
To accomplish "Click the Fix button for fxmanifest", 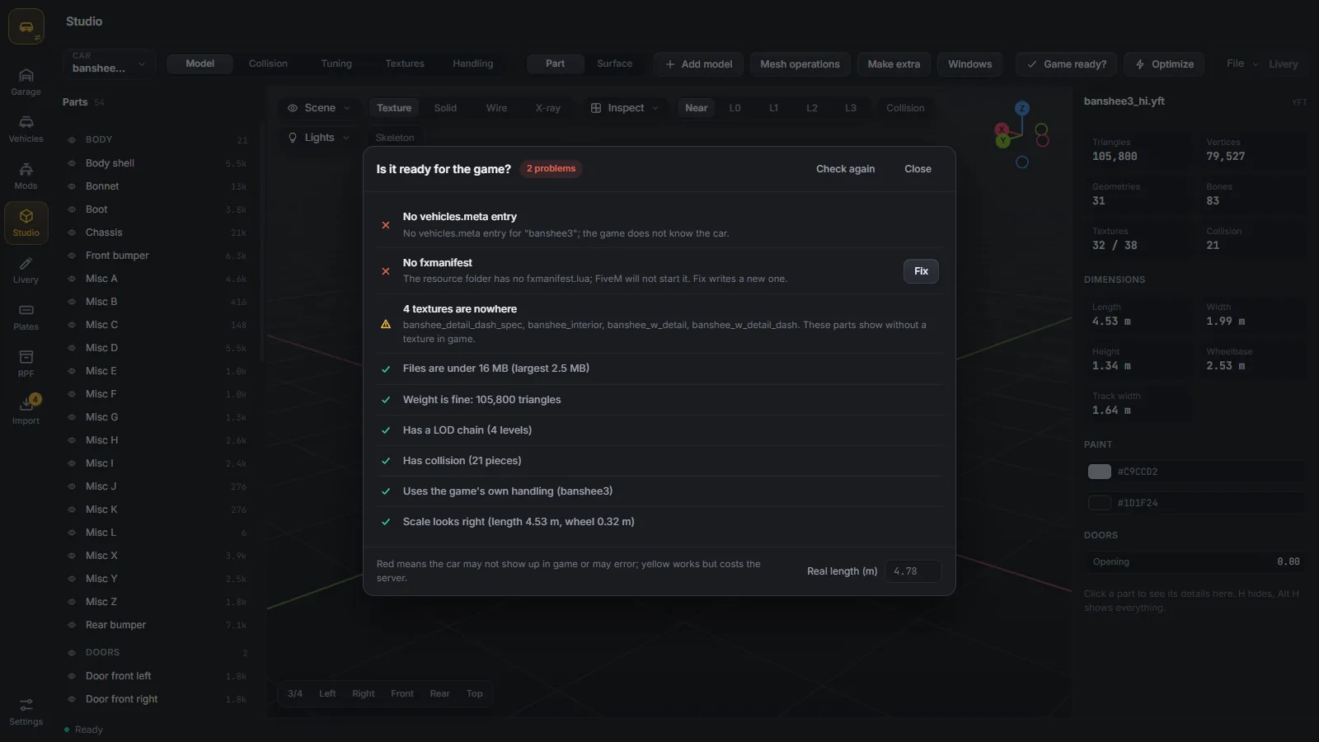I will 921,271.
